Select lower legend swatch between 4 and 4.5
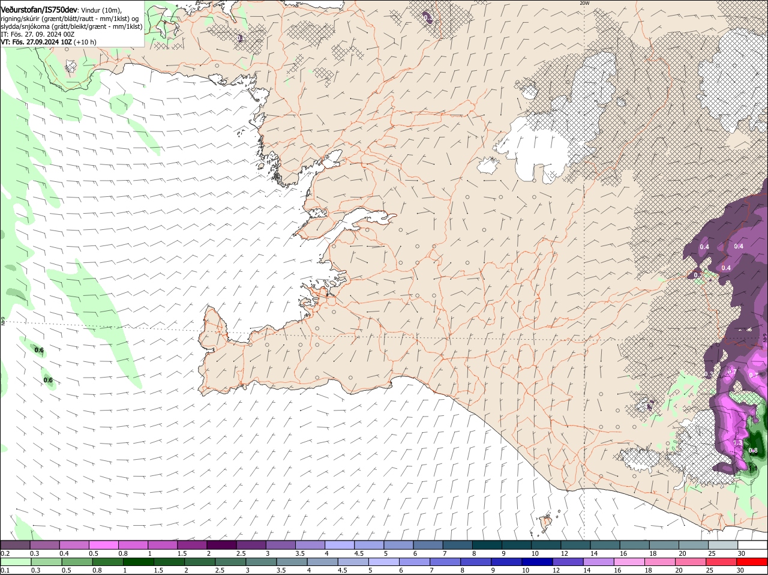Viewport: 768px width, 575px height. [x=323, y=562]
